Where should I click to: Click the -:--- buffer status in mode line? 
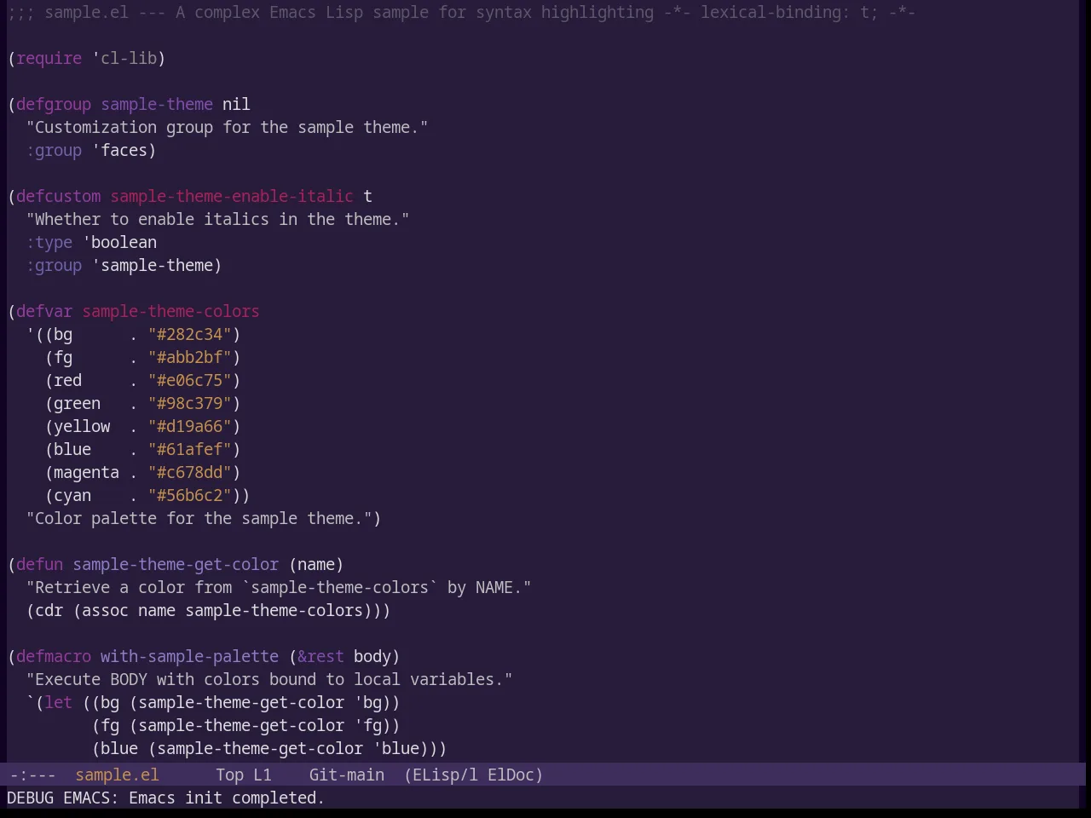click(32, 775)
